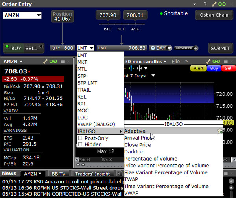Open news headline about Amazon private-label

(x=63, y=181)
